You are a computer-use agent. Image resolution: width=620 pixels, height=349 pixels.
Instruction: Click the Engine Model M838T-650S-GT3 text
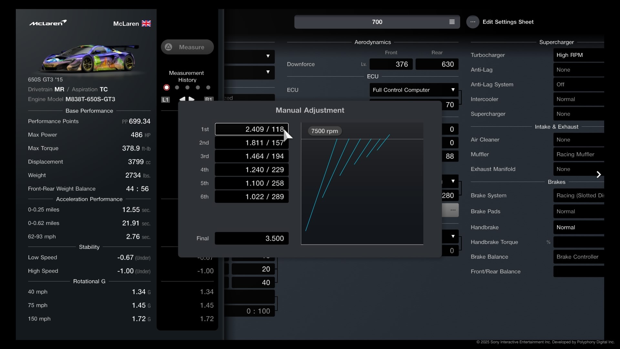pos(71,99)
